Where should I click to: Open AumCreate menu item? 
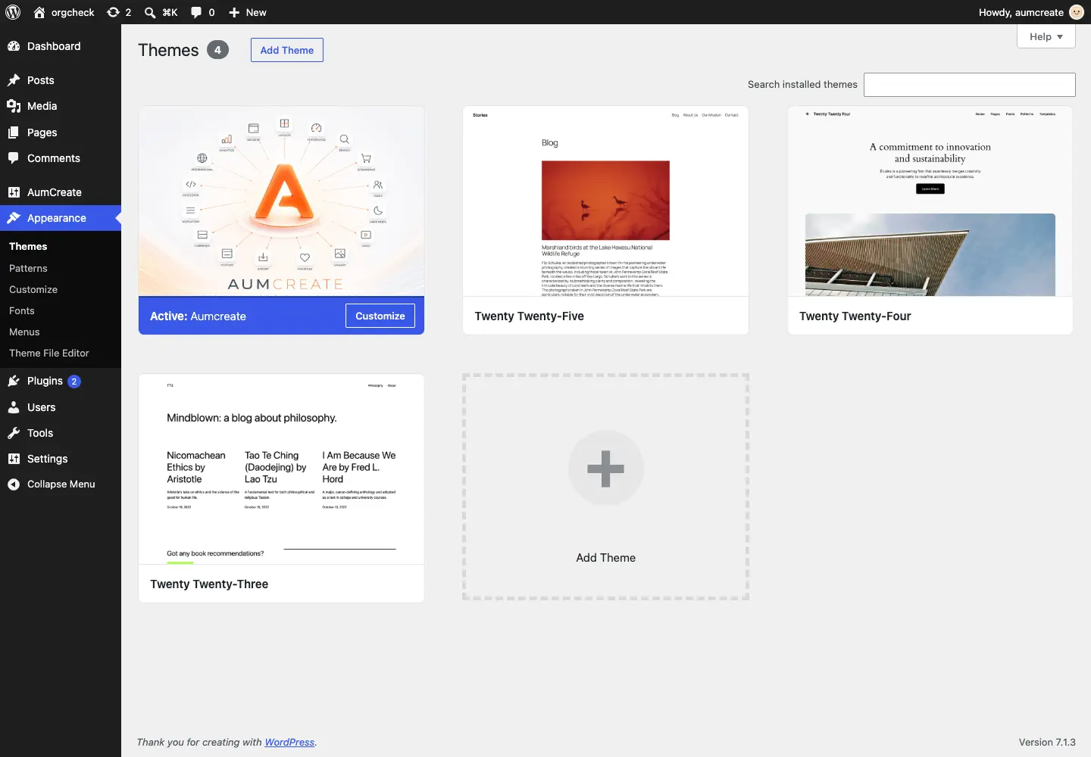tap(61, 192)
